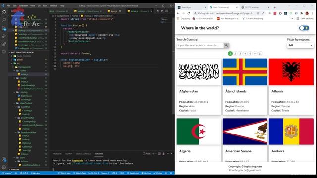317x178 pixels.
Task: Reload the Chrome page
Action: coord(189,13)
